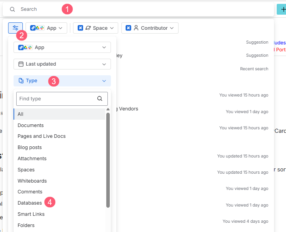Pick Comments in the type list
Screen dimensions: 286x232
60,192
